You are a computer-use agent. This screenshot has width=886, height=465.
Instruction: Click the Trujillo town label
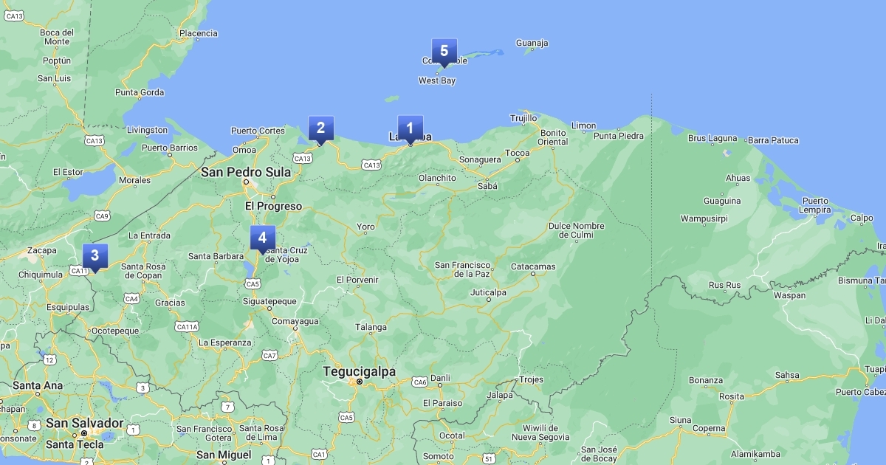click(523, 118)
